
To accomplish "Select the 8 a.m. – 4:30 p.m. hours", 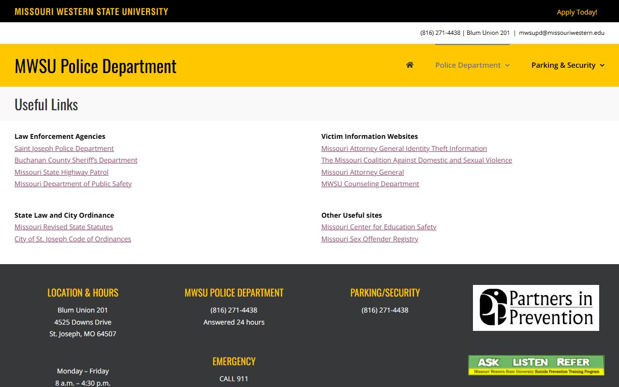I will click(x=83, y=383).
